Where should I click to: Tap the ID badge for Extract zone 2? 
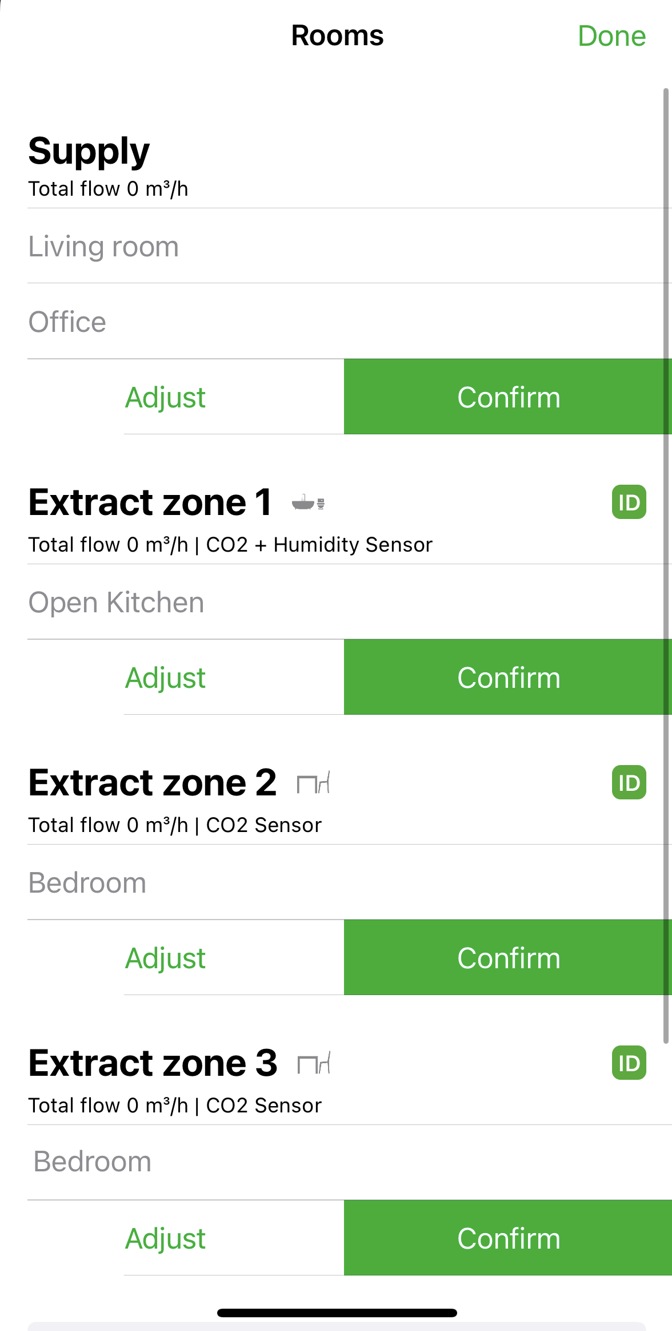click(x=629, y=782)
